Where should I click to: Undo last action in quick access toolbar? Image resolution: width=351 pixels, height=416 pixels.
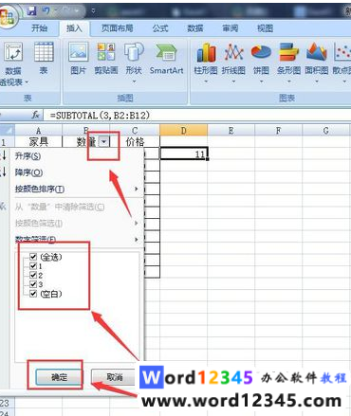[46, 11]
